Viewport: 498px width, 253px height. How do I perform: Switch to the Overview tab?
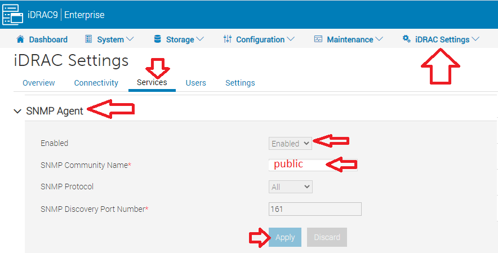click(x=39, y=83)
